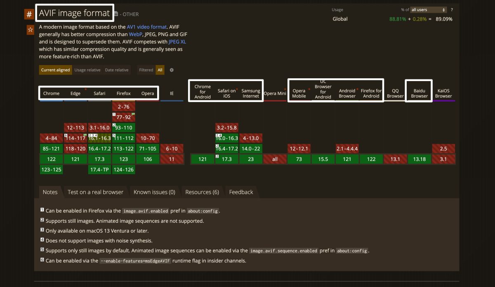Switch to the Resources (6) tab
The width and height of the screenshot is (495, 287).
point(202,192)
